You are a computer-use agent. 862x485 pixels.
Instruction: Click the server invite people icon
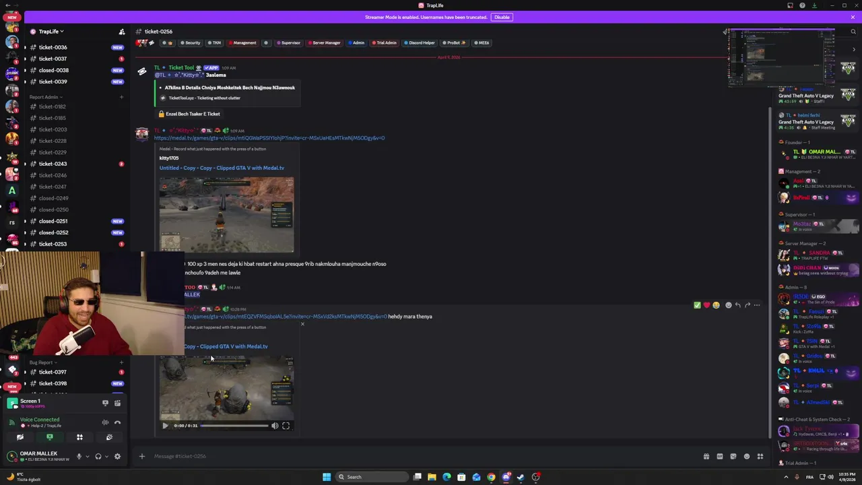pos(121,32)
